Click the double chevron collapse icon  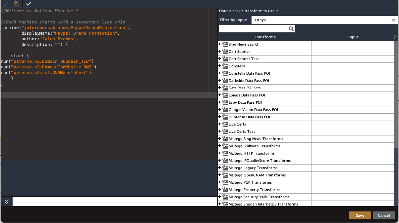[7, 202]
